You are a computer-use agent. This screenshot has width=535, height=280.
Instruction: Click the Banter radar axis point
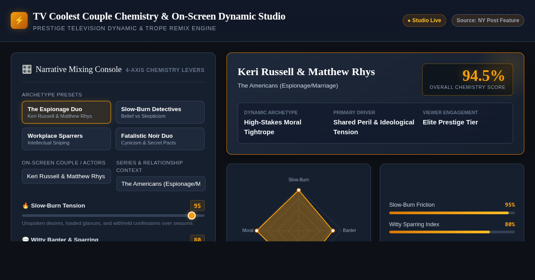(x=333, y=231)
